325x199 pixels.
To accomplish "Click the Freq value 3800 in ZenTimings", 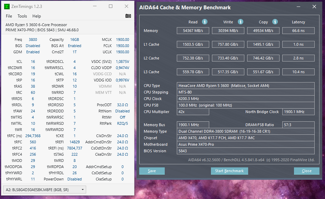I will point(33,40).
